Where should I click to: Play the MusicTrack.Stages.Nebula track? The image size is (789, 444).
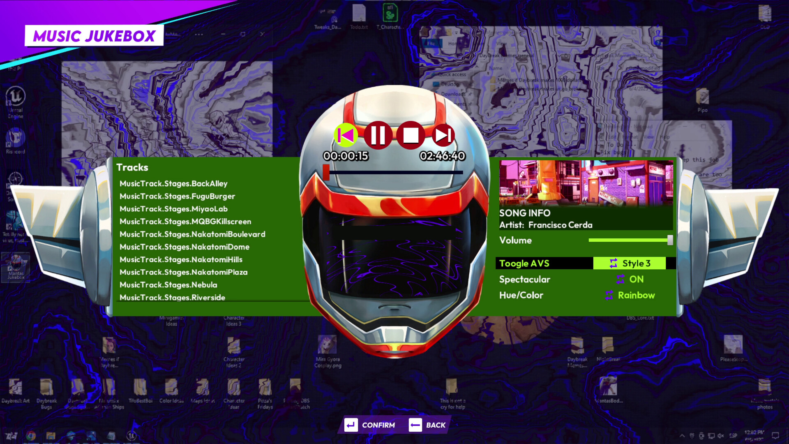pos(168,284)
